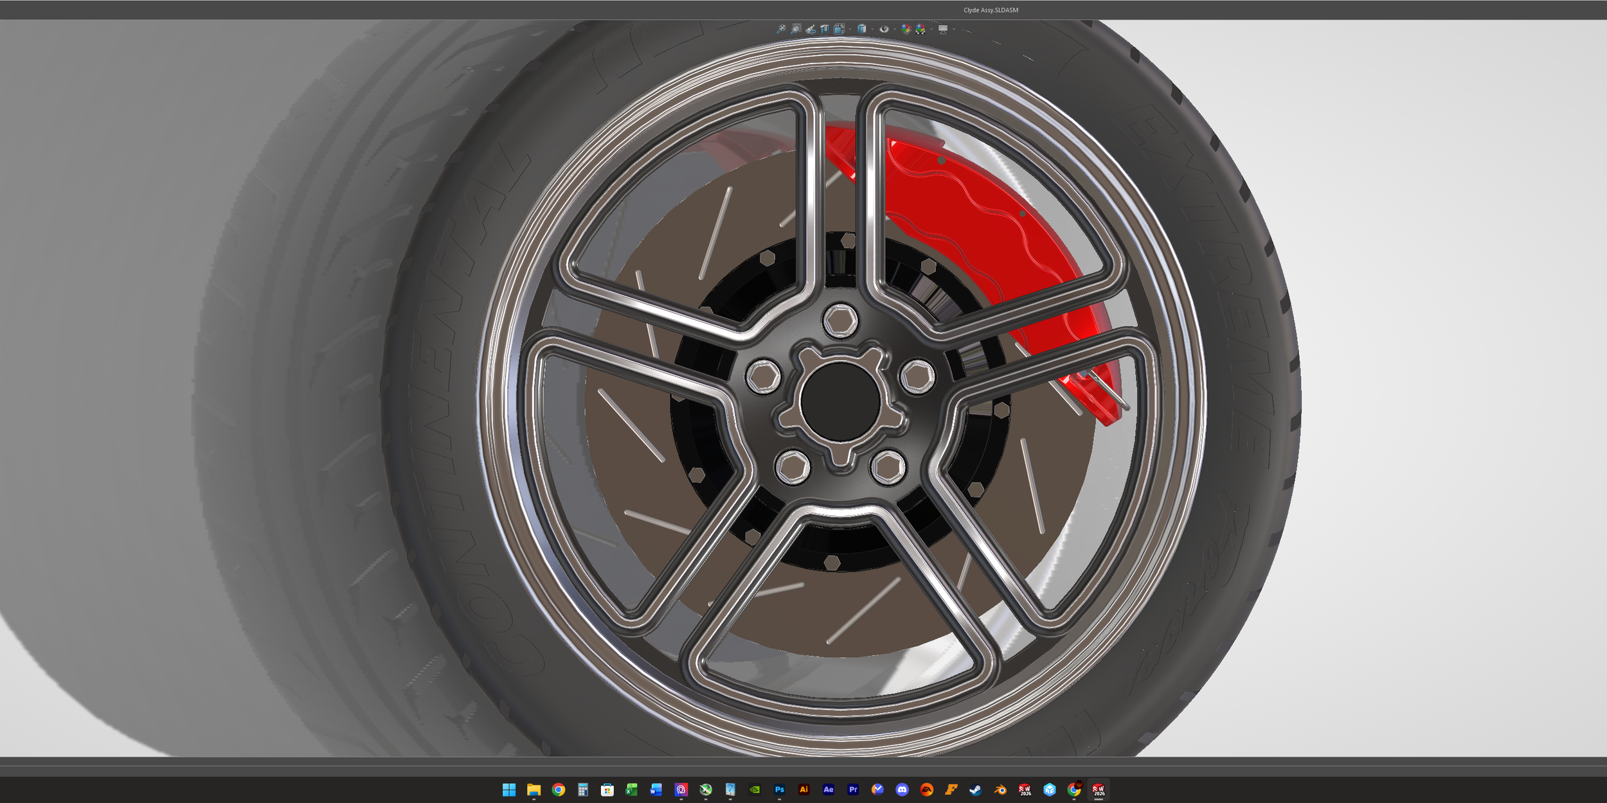Screen dimensions: 1607x803
Task: Select the wheel's center hub bore
Action: coord(840,401)
